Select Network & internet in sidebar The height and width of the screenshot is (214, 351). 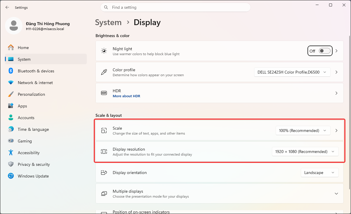click(x=46, y=83)
